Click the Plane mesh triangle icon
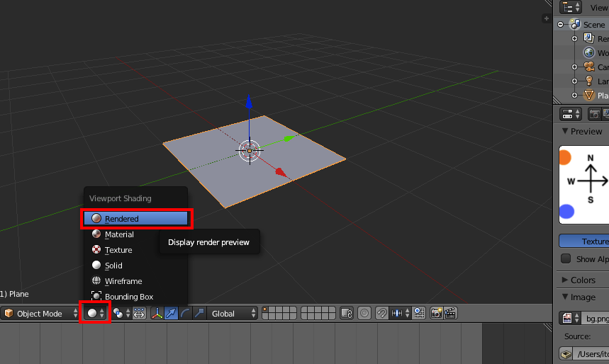The height and width of the screenshot is (364, 609). coord(589,95)
